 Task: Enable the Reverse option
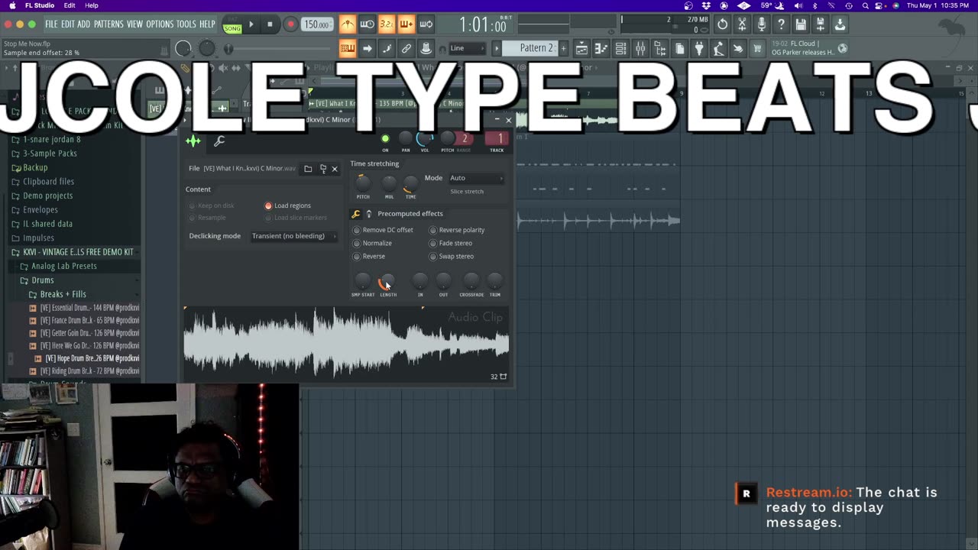click(x=356, y=256)
